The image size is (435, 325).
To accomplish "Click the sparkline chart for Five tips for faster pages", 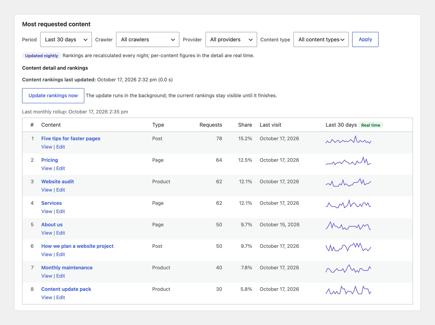I will point(348,140).
